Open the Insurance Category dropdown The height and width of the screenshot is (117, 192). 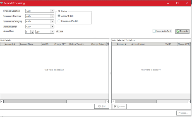pyautogui.click(x=52, y=21)
